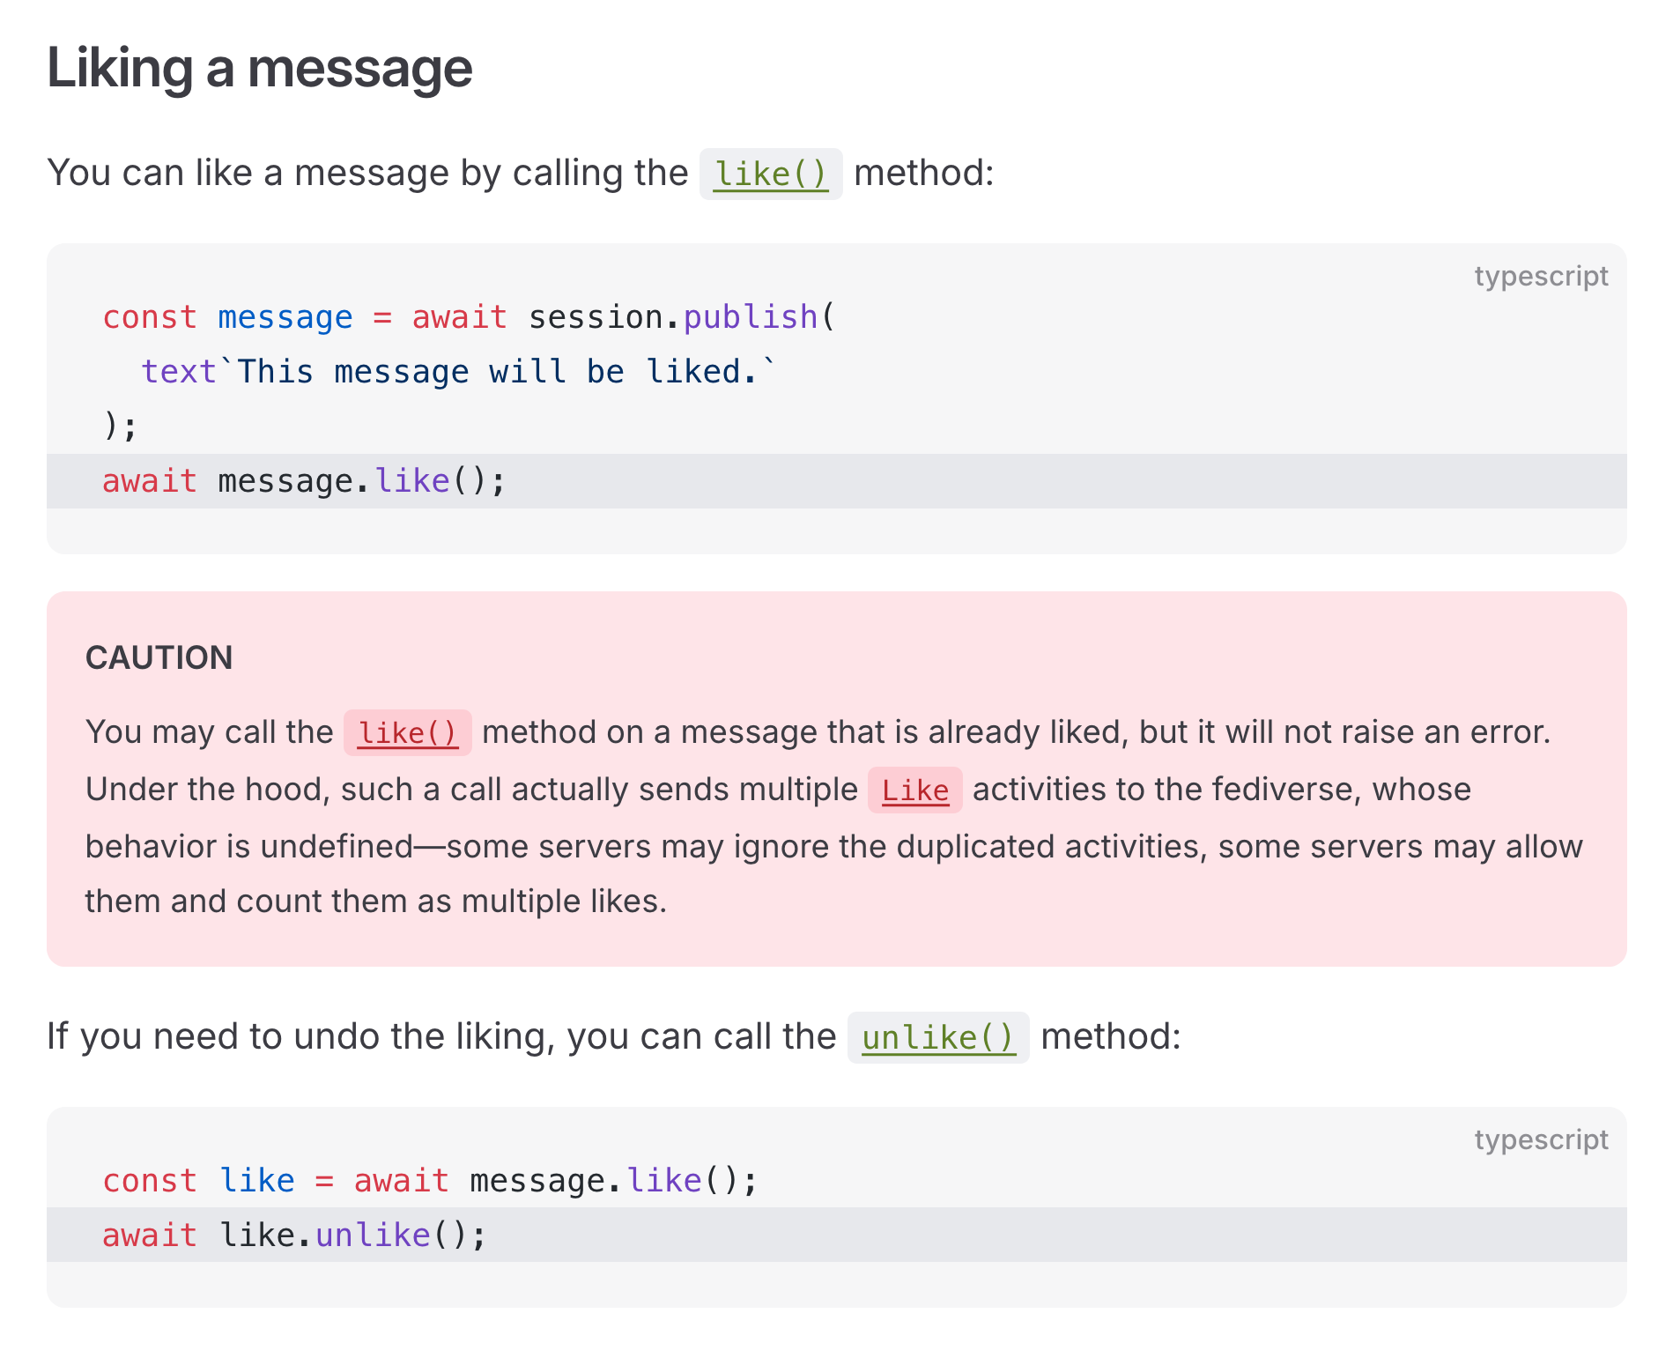1673x1358 pixels.
Task: Click the like() link inside the caution box
Action: click(x=407, y=732)
